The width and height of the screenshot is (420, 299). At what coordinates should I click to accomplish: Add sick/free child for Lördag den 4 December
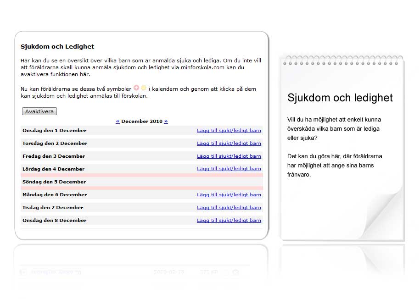coord(229,169)
